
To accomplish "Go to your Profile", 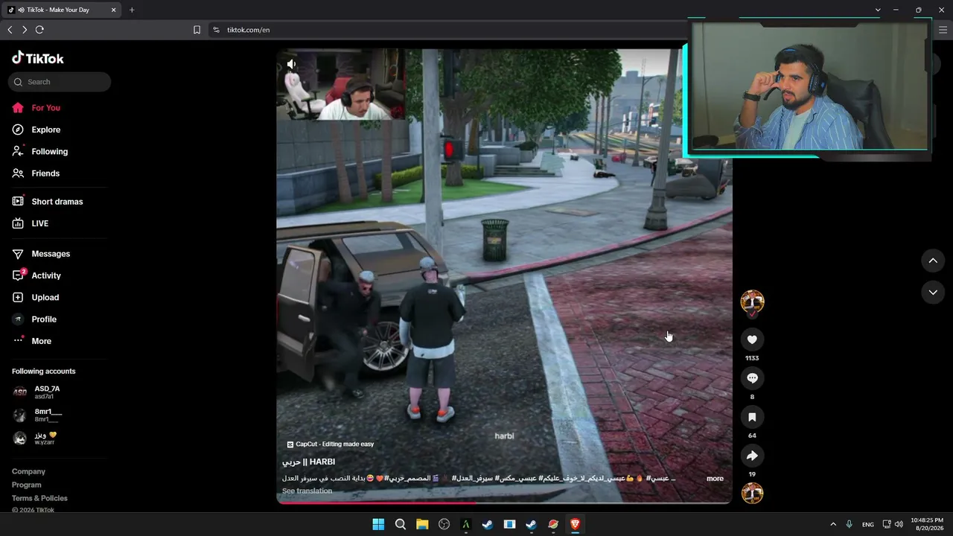I will coord(34,319).
